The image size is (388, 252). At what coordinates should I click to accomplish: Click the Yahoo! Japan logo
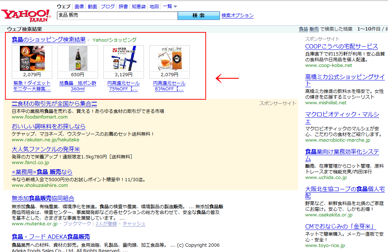[x=26, y=16]
